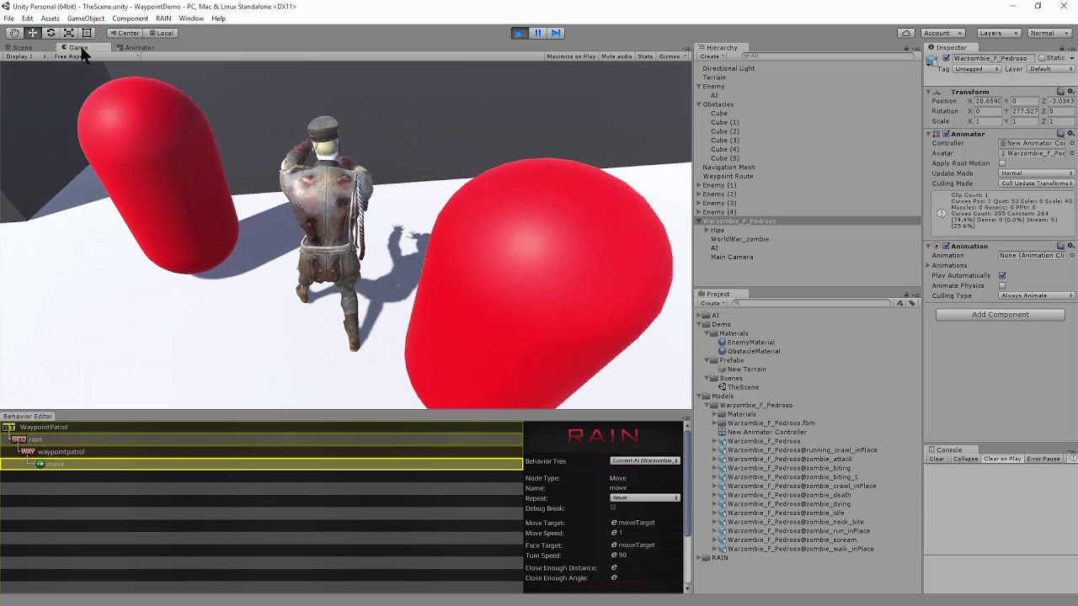The height and width of the screenshot is (606, 1078).
Task: Select the Rotate tool
Action: click(51, 33)
